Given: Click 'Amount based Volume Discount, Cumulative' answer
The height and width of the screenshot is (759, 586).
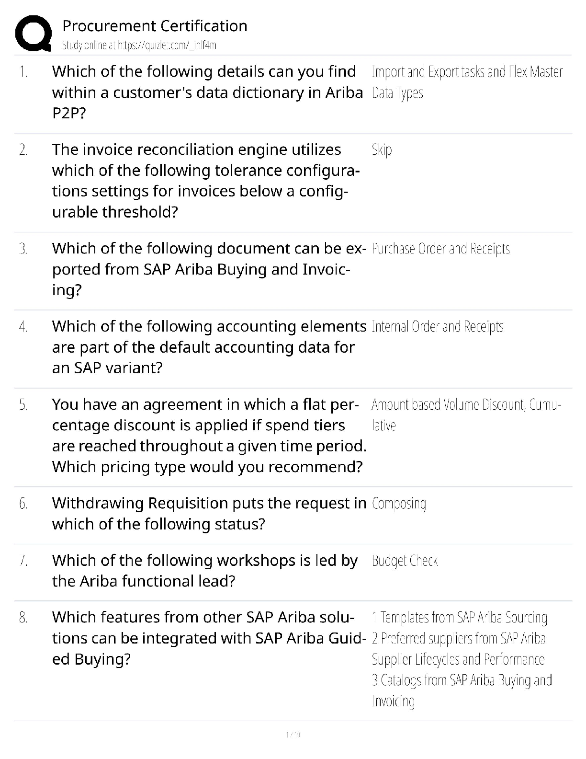Looking at the screenshot, I should pos(465,414).
